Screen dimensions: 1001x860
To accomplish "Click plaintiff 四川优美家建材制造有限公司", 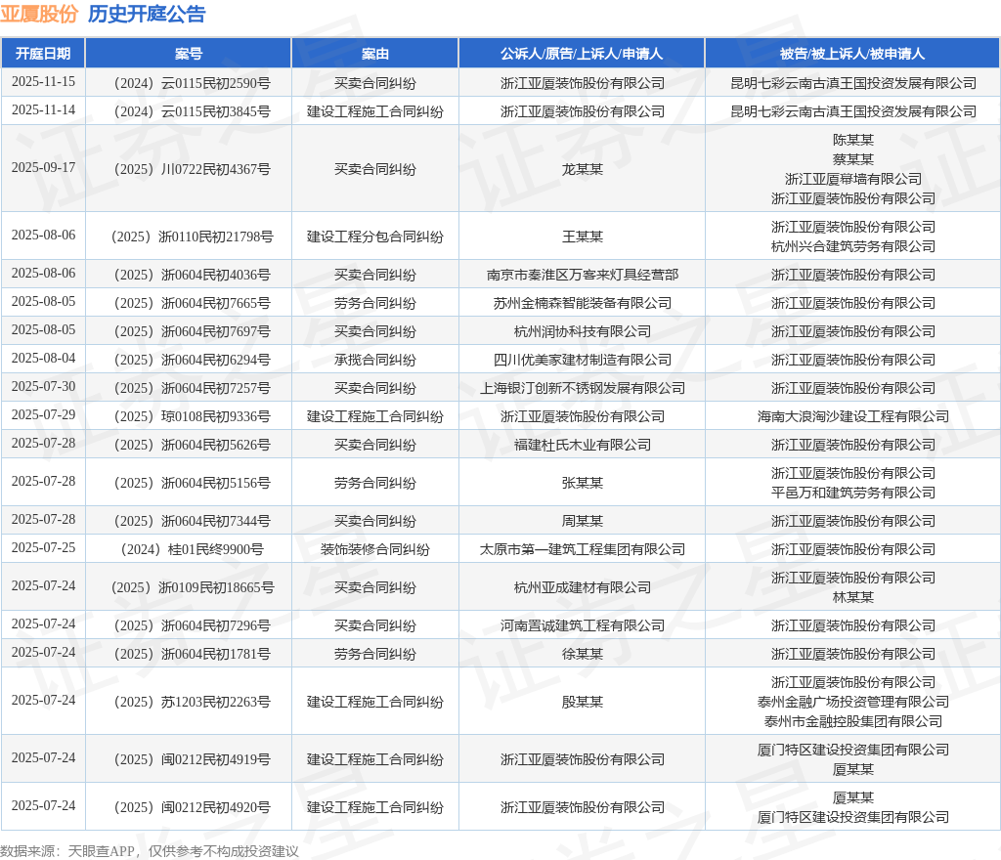I will 582,360.
